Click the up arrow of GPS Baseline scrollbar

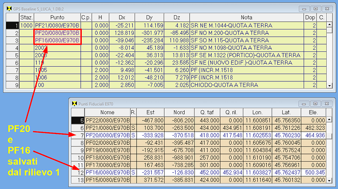(x=329, y=24)
